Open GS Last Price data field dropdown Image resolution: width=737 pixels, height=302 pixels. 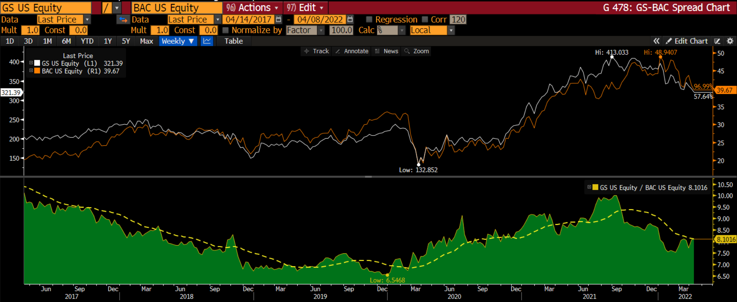pyautogui.click(x=87, y=20)
